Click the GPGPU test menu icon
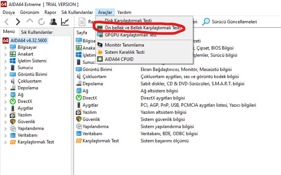 click(100, 35)
